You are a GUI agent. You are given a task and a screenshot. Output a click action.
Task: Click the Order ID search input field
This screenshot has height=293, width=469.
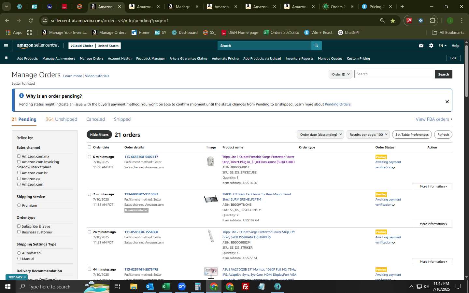point(394,74)
